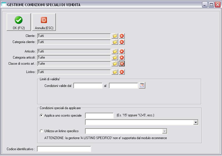Expand the listino specifico dropdown
Screen dimensions: 222x156
point(164,131)
